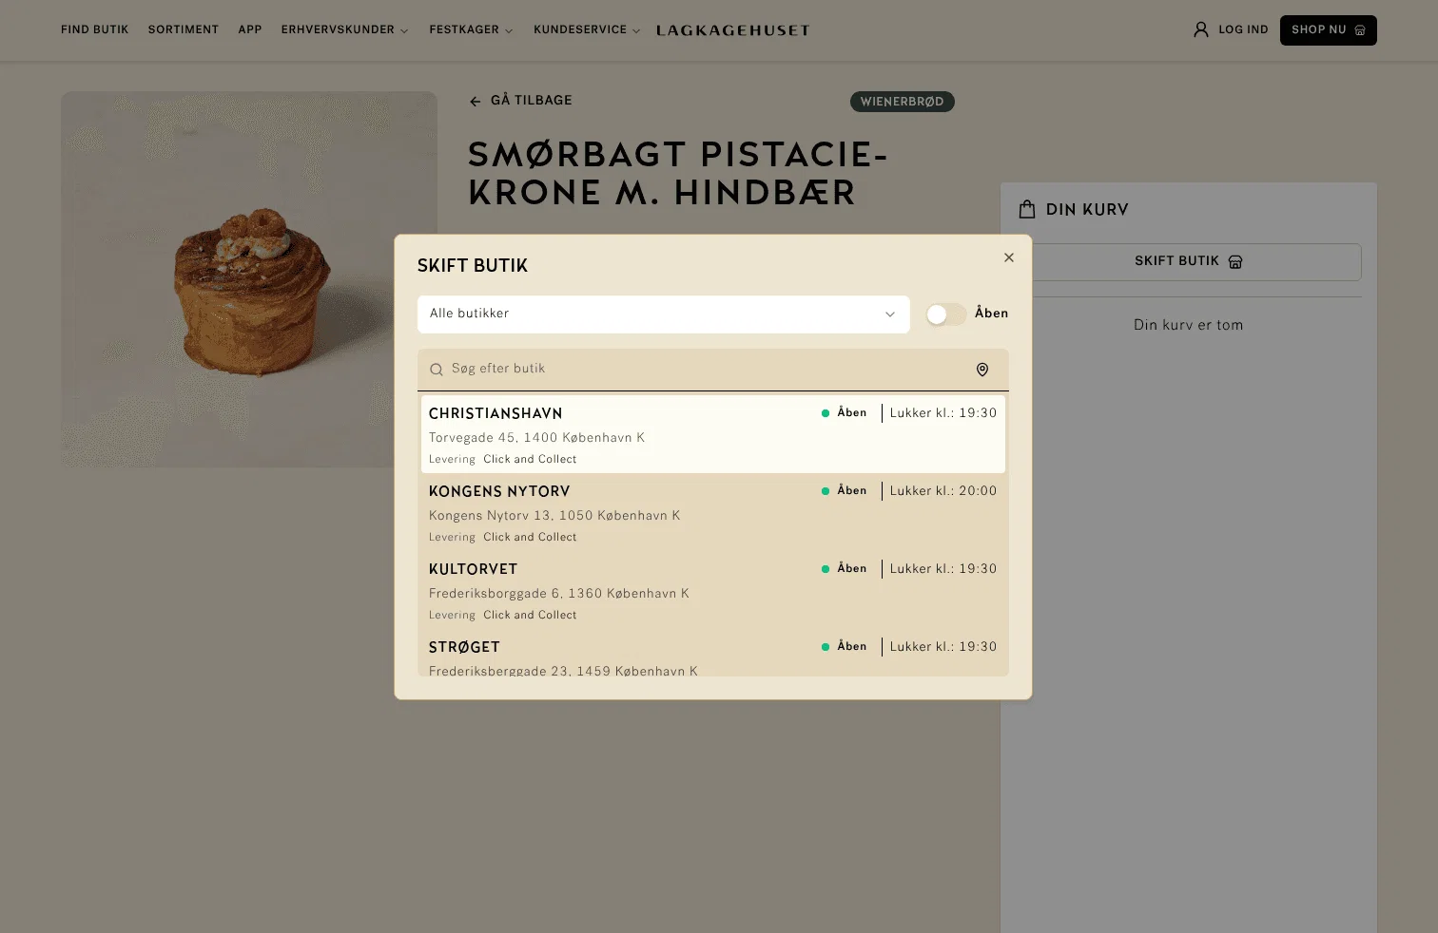Screen dimensions: 1438x933
Task: Click the magnifier icon in store search
Action: [437, 370]
